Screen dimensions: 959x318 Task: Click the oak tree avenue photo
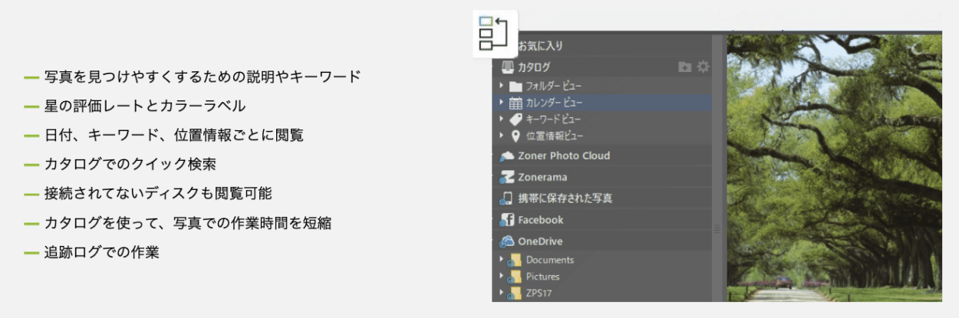point(835,168)
